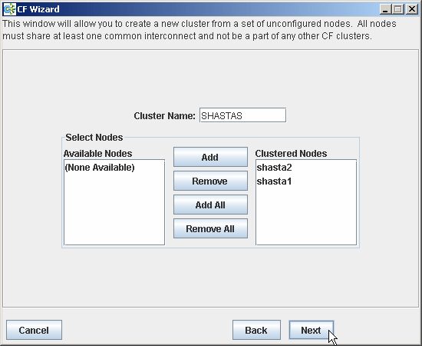Proceed with the Next button

pos(312,330)
